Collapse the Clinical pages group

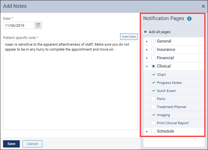pyautogui.click(x=147, y=66)
